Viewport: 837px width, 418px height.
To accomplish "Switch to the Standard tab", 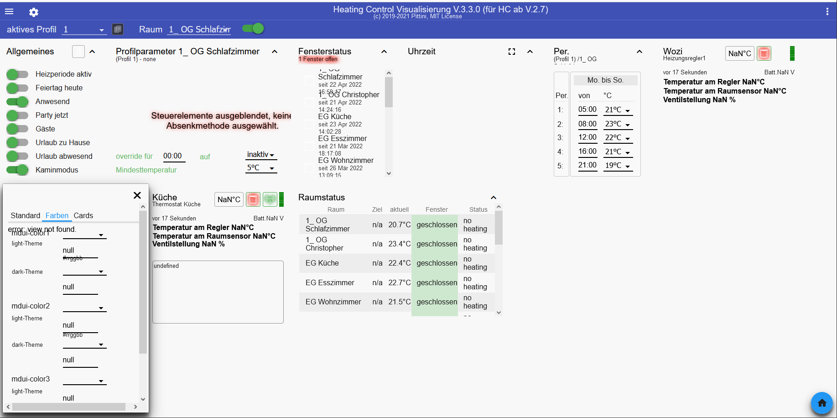I will tap(26, 216).
